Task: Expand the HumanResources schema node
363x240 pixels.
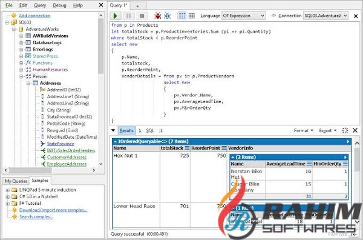Action: pos(21,70)
